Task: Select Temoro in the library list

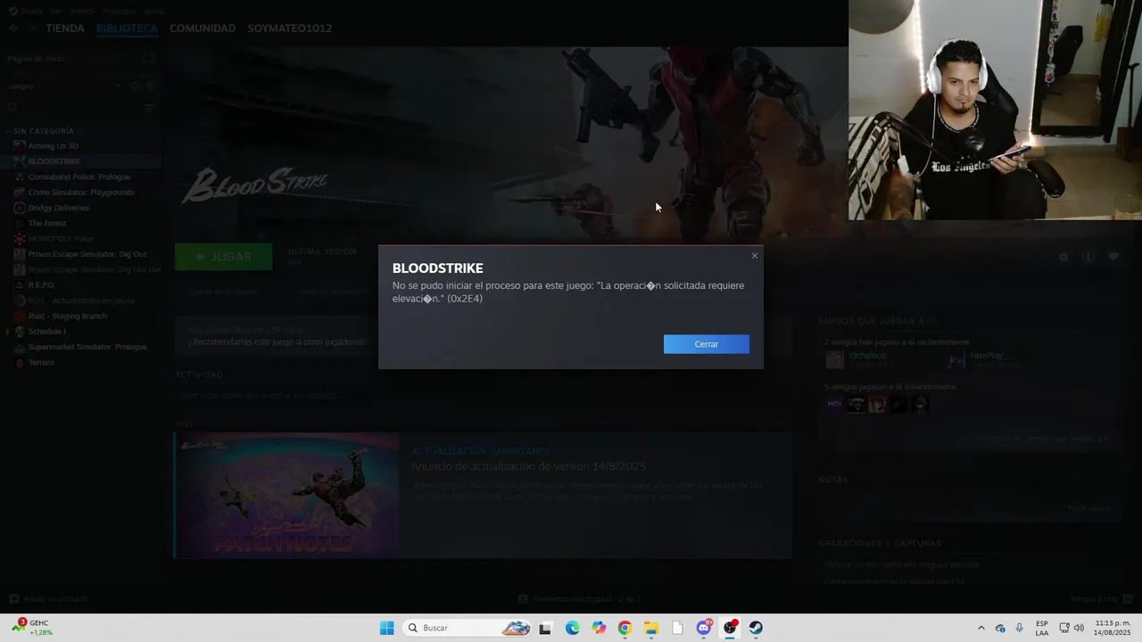Action: tap(41, 363)
